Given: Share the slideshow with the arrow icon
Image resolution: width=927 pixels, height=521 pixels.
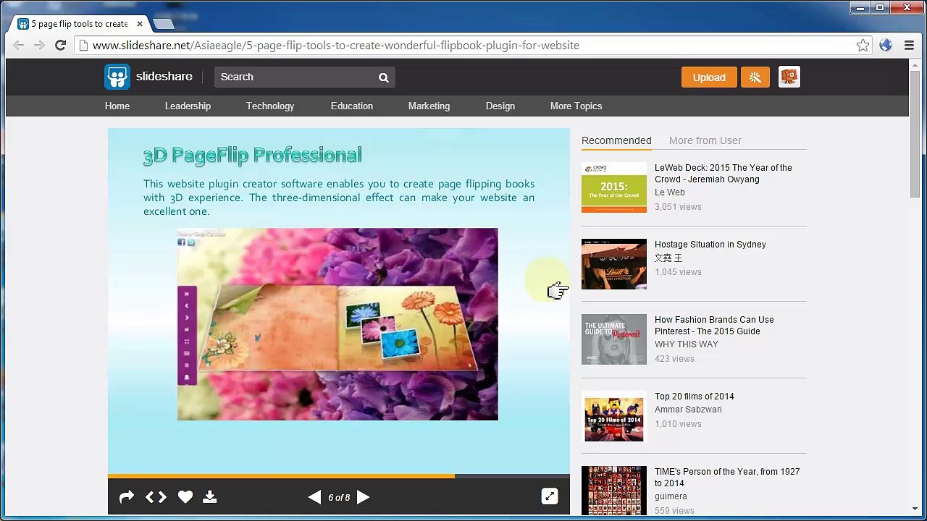Looking at the screenshot, I should click(x=127, y=497).
